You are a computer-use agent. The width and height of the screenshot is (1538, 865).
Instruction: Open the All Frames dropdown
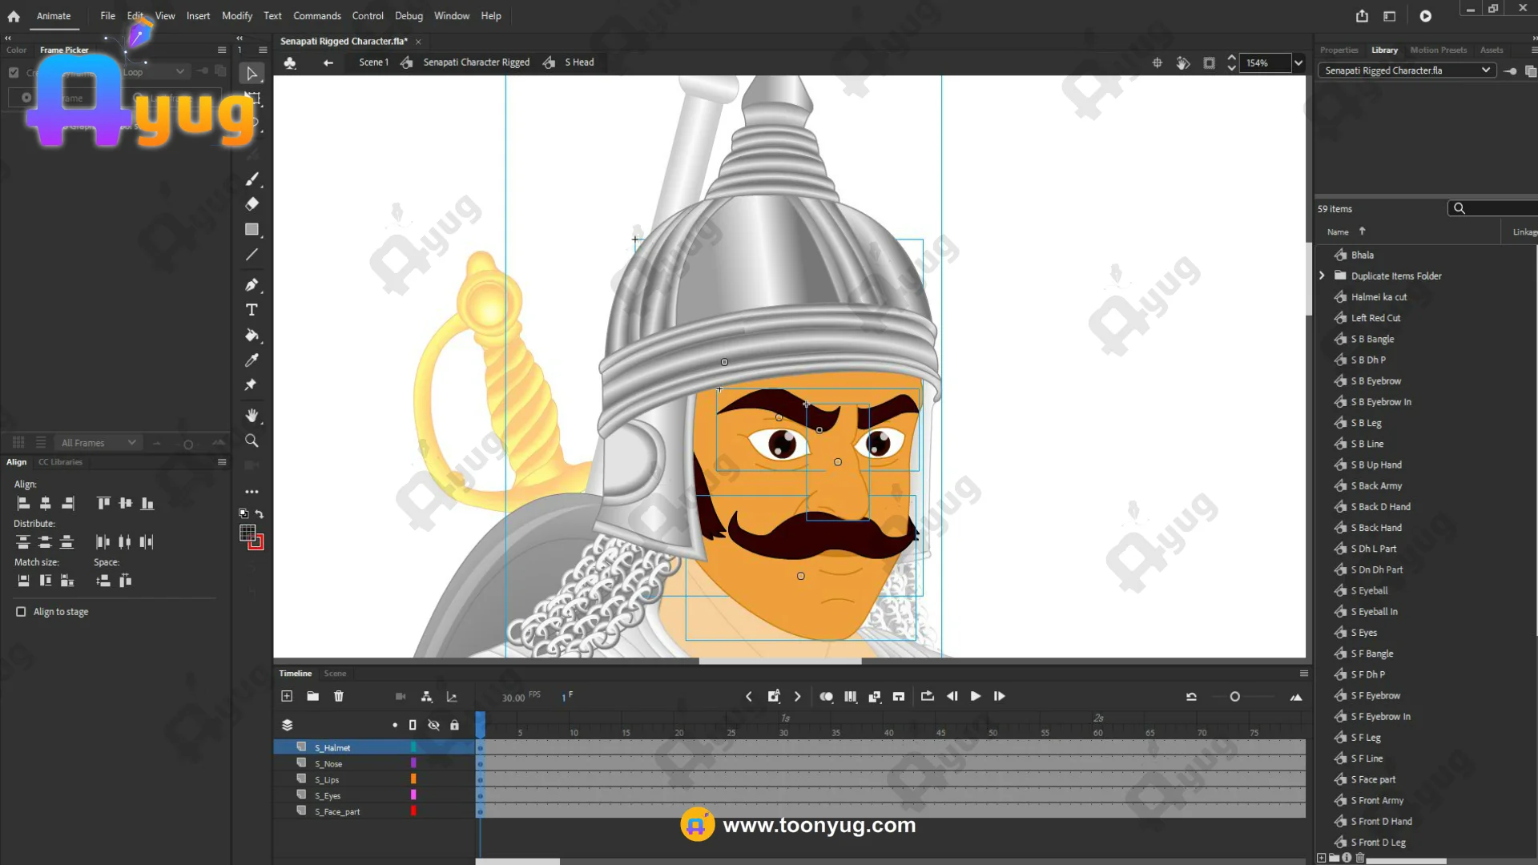[x=99, y=443]
